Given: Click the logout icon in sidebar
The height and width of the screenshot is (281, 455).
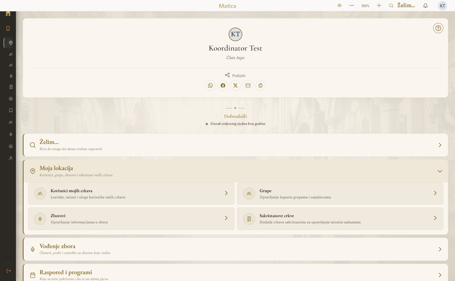Looking at the screenshot, I should coord(9,271).
